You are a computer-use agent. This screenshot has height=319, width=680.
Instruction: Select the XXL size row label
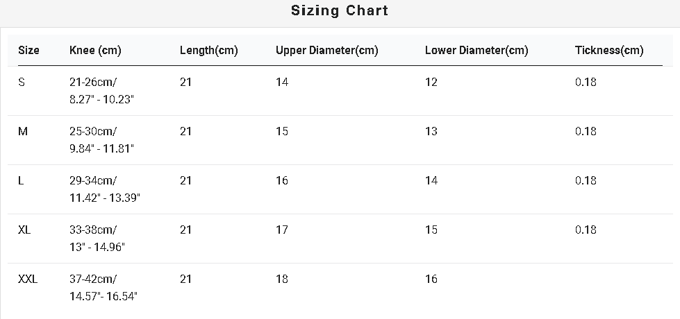(x=28, y=279)
